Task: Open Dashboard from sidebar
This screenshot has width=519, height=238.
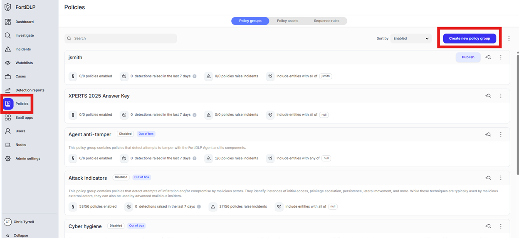Action: (x=24, y=22)
